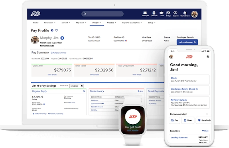Expand the Reports & Analytics menu

(131, 23)
